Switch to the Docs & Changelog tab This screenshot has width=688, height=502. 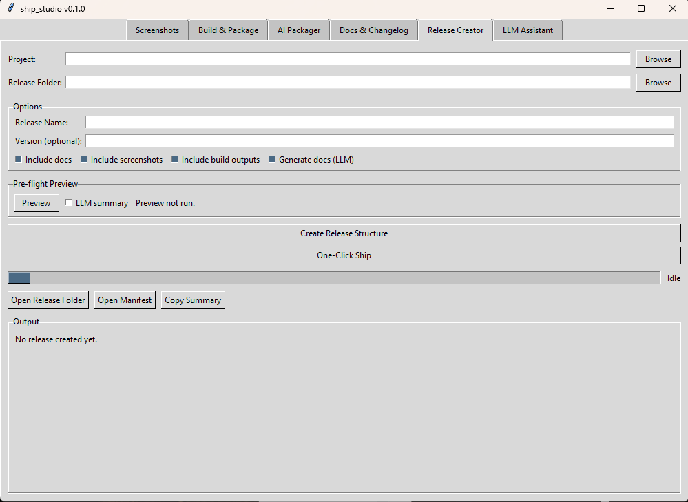373,30
